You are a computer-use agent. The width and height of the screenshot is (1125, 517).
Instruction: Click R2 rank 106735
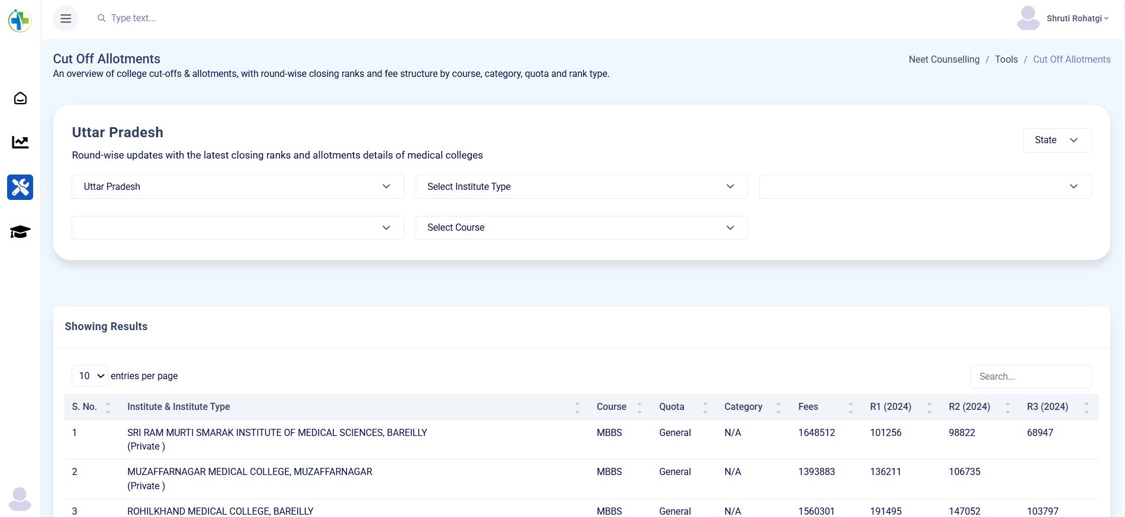pyautogui.click(x=965, y=471)
